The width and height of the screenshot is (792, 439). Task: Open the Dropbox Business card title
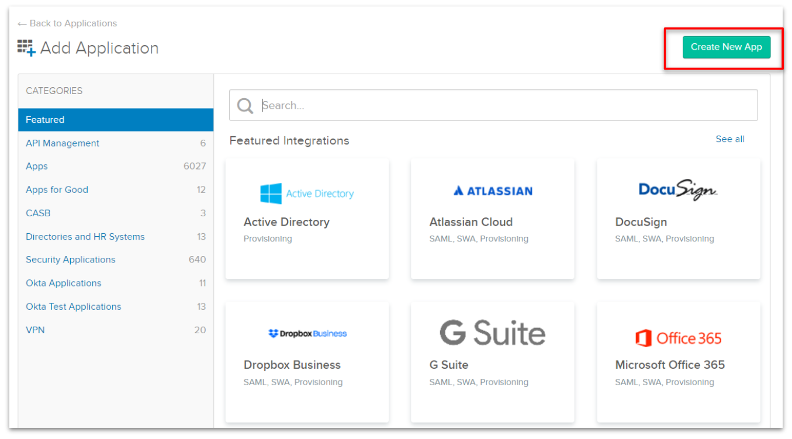coord(292,365)
